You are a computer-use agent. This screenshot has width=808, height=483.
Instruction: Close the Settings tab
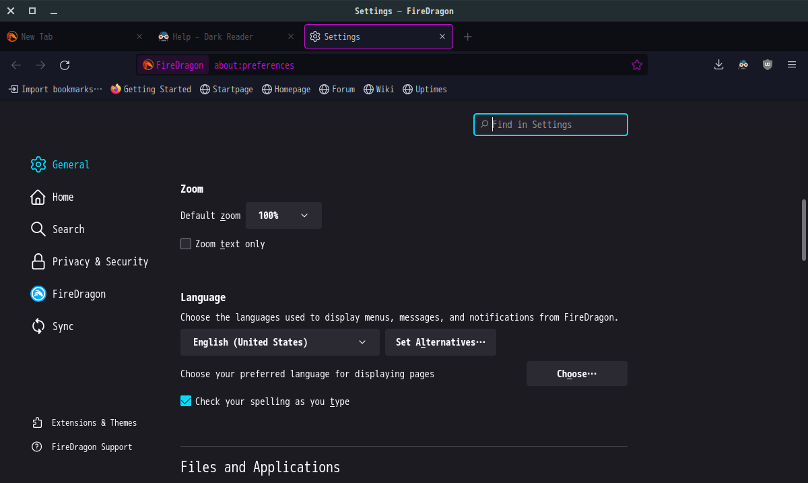pyautogui.click(x=442, y=37)
